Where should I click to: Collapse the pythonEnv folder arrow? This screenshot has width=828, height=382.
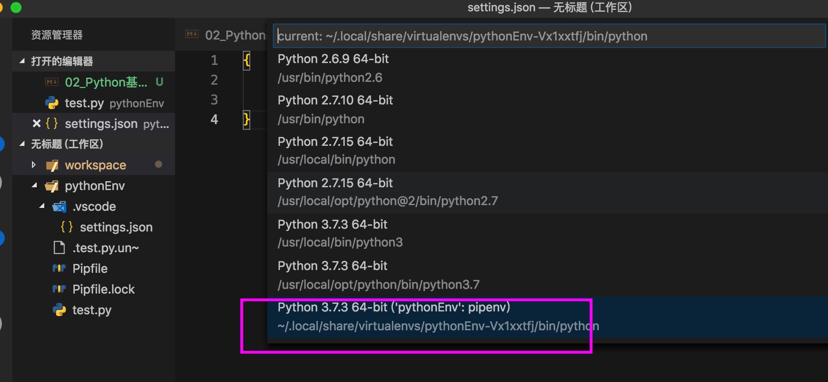[34, 186]
